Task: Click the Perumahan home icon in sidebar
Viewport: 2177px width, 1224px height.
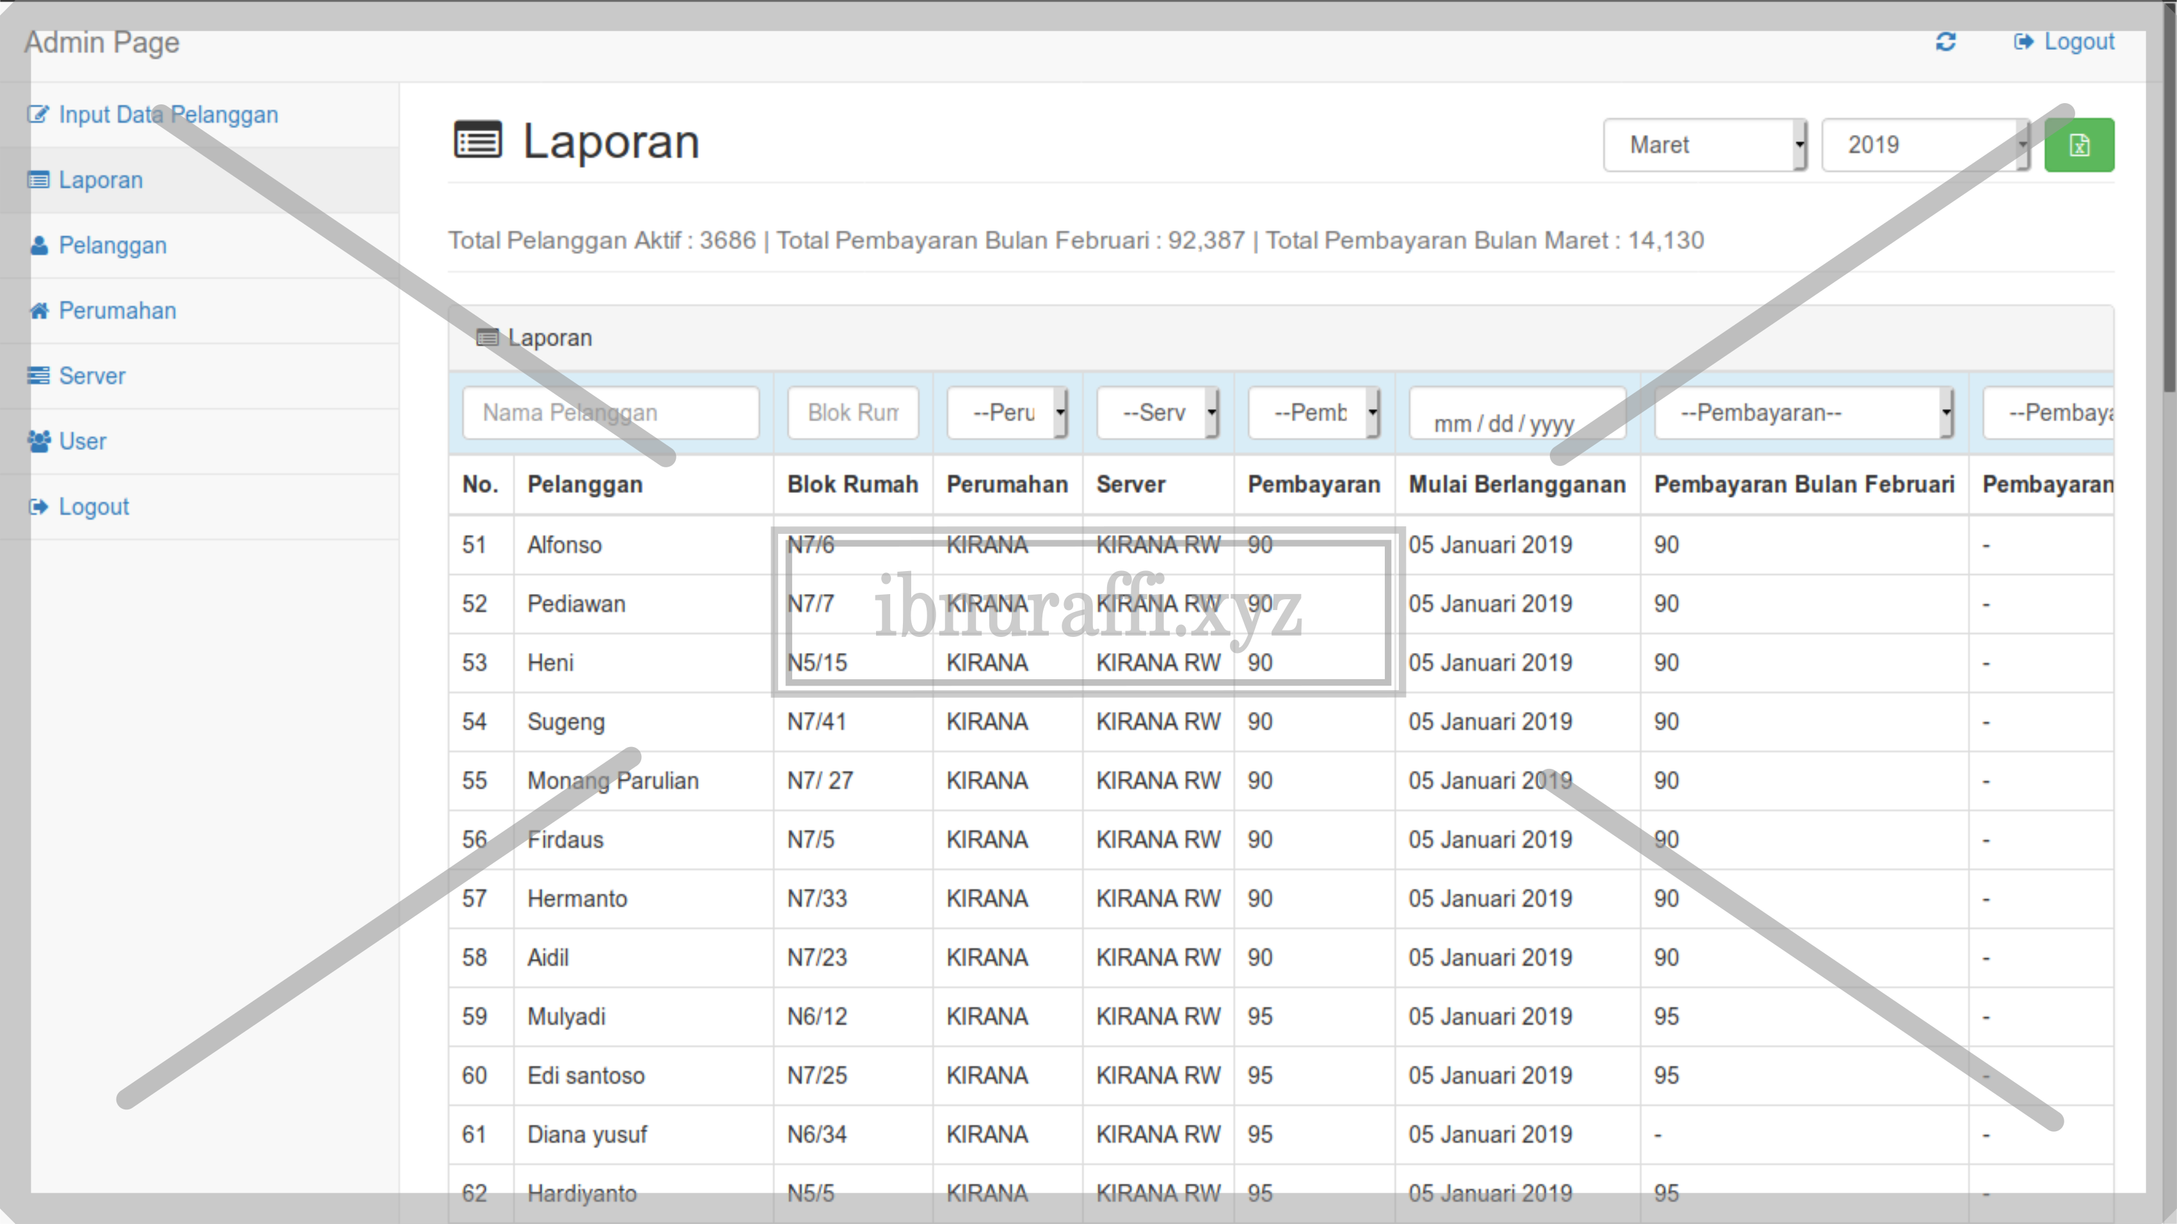Action: pos(39,310)
